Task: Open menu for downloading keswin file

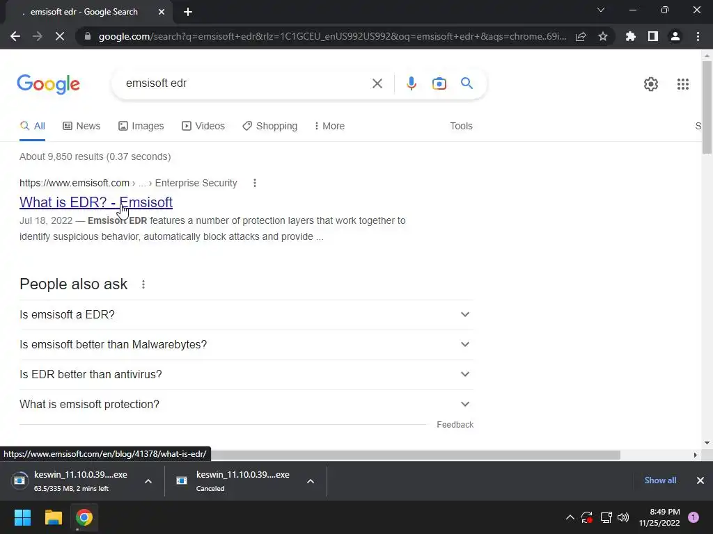Action: 148,481
